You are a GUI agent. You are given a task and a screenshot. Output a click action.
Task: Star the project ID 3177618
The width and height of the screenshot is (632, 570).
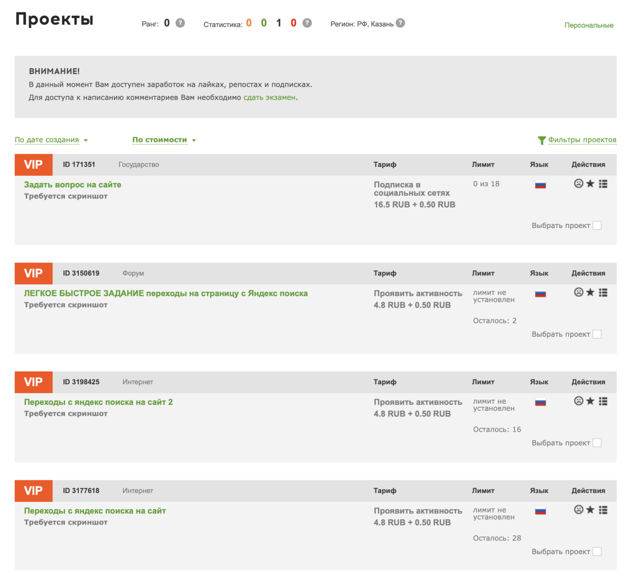590,510
